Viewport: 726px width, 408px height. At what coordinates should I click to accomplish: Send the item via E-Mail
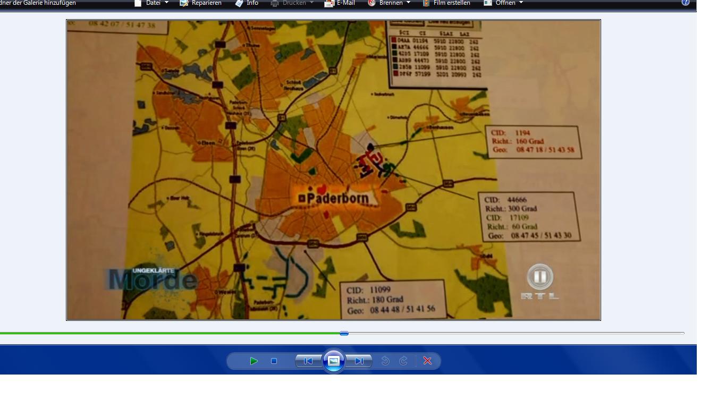click(x=340, y=3)
